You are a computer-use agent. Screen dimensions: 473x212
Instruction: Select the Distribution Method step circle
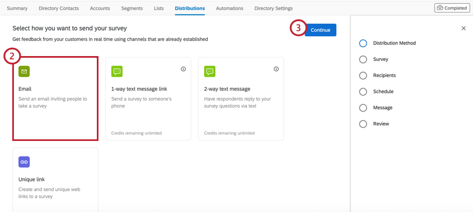(x=363, y=43)
